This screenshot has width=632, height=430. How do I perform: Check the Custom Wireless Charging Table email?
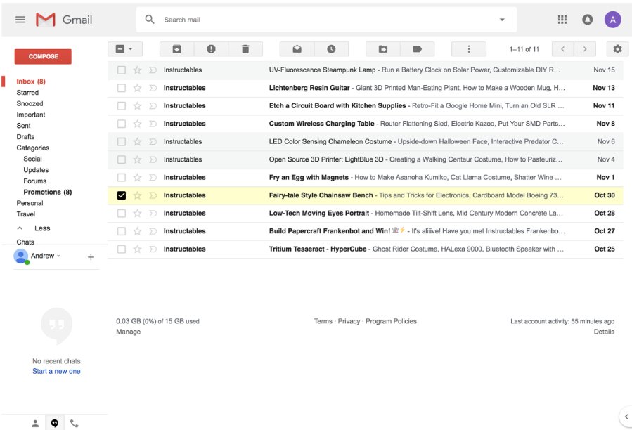[x=122, y=124]
